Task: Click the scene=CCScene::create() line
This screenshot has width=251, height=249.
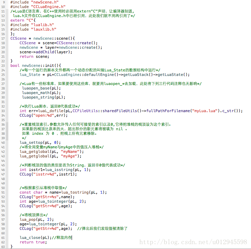Action: click(x=59, y=43)
